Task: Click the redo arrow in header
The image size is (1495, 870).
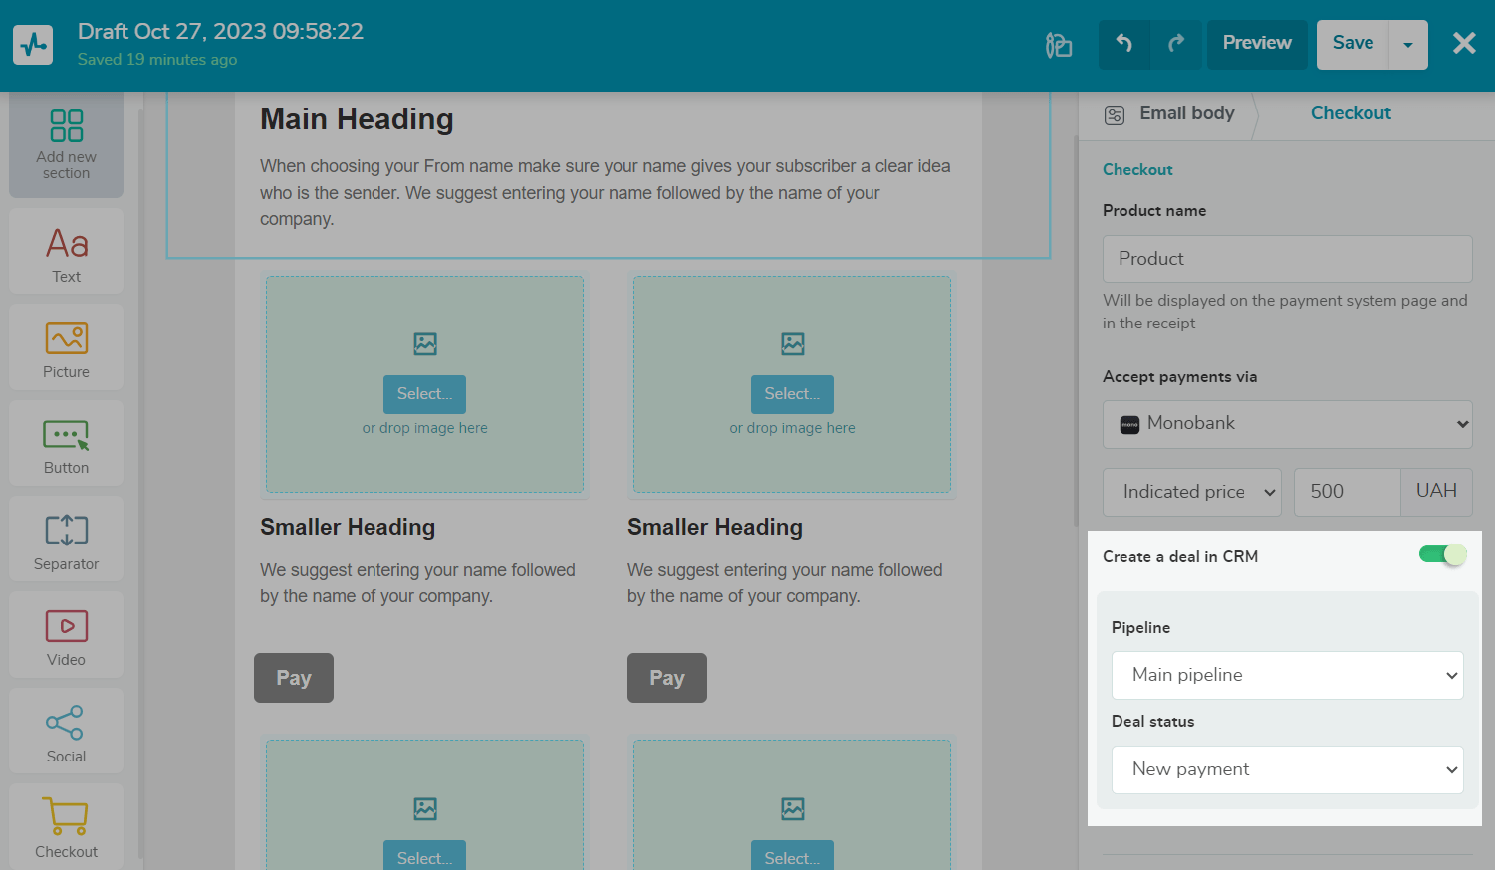Action: (x=1176, y=44)
